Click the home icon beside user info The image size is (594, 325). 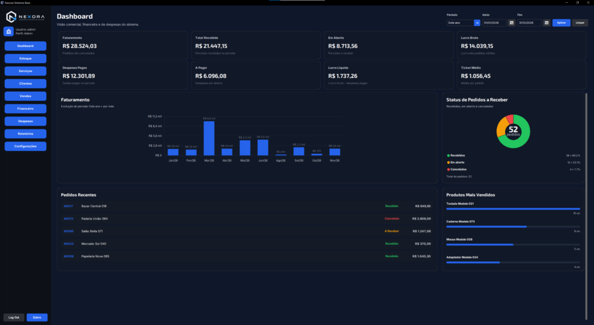pyautogui.click(x=9, y=31)
